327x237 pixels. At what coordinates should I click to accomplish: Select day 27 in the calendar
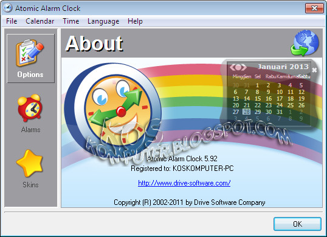(236, 112)
